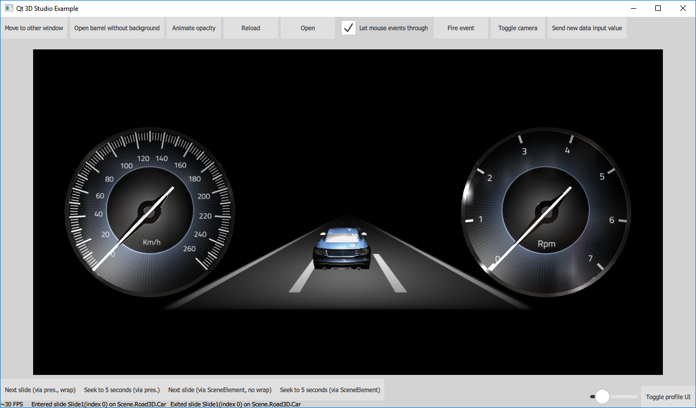Click Animate opacity button

[194, 28]
